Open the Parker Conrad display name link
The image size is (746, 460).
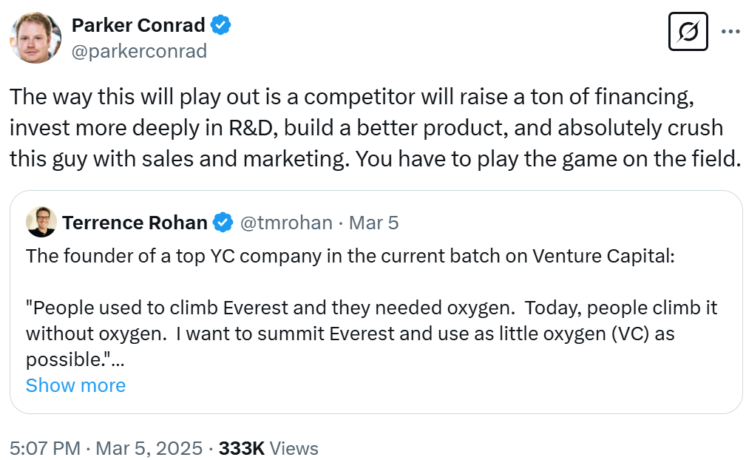click(138, 25)
